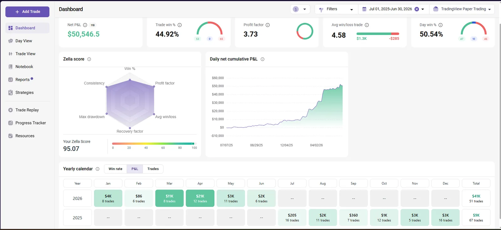
Task: Click the Trade Replay play icon
Action: [x=11, y=110]
